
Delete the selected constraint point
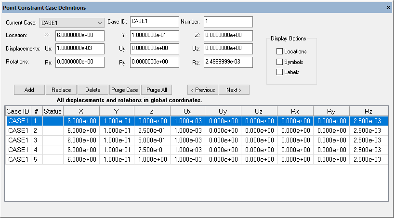coord(92,90)
